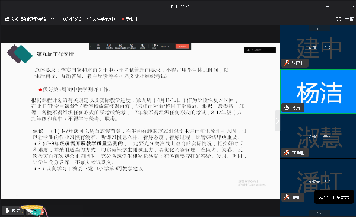Show more participants with the down chevron
Image resolution: width=356 pixels, height=217 pixels.
(320, 213)
